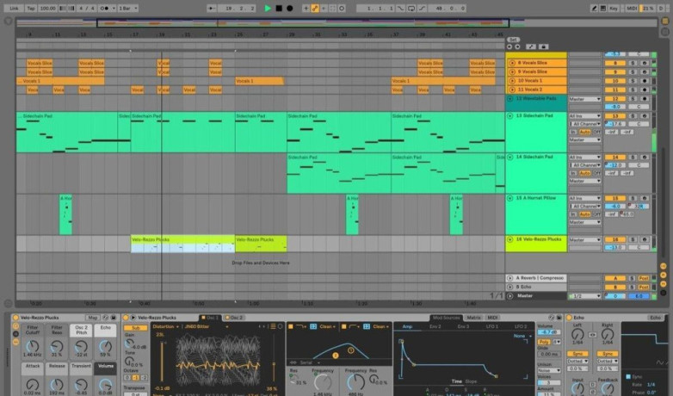Toggle Velo-Rezzo Plucks rack device activator
The height and width of the screenshot is (396, 673).
click(x=15, y=318)
